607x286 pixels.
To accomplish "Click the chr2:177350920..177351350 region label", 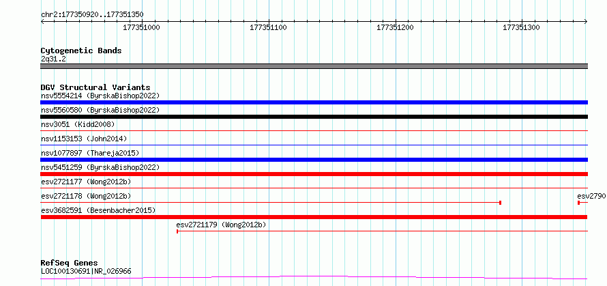I will (x=92, y=14).
